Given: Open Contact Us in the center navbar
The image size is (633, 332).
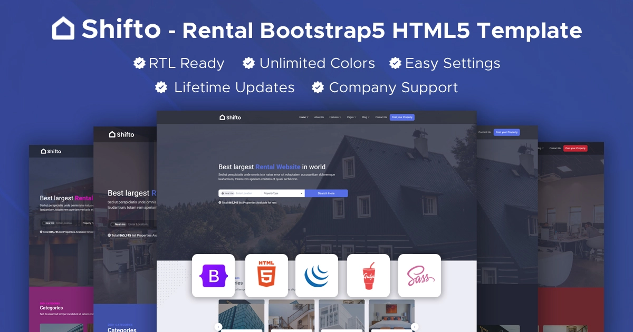Looking at the screenshot, I should [381, 117].
